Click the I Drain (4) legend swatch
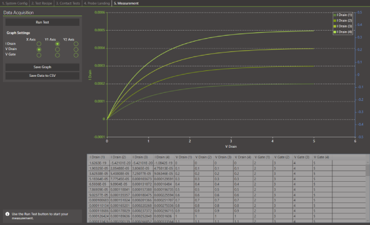This screenshot has width=370, height=225. [335, 32]
